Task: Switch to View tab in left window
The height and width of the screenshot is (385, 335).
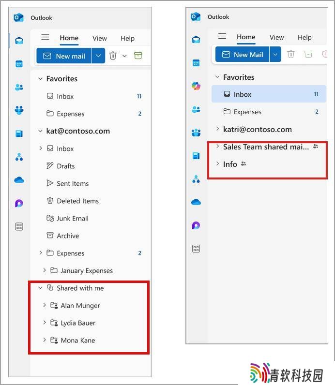Action: pyautogui.click(x=100, y=39)
